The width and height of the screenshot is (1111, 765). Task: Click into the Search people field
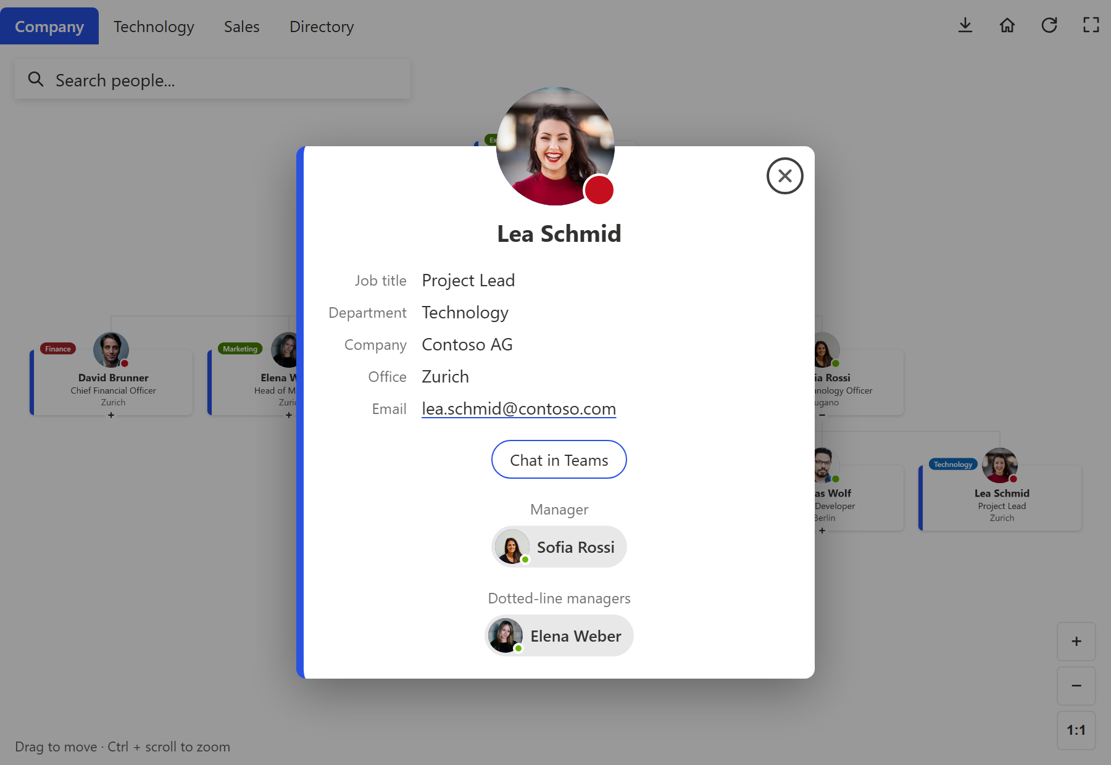pyautogui.click(x=212, y=80)
